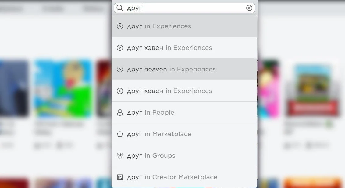This screenshot has width=345, height=188.
Task: Choose 'друг хевен in Experiences' suggestion
Action: [x=184, y=91]
